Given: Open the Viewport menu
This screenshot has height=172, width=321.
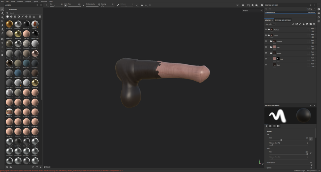Looking at the screenshot, I should [x=28, y=1].
